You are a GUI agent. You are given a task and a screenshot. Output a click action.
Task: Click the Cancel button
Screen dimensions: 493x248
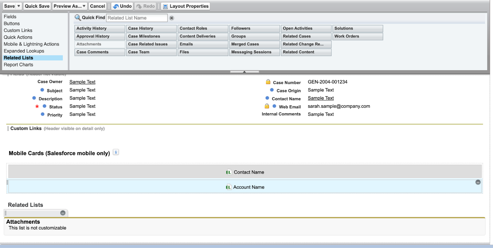pyautogui.click(x=97, y=6)
